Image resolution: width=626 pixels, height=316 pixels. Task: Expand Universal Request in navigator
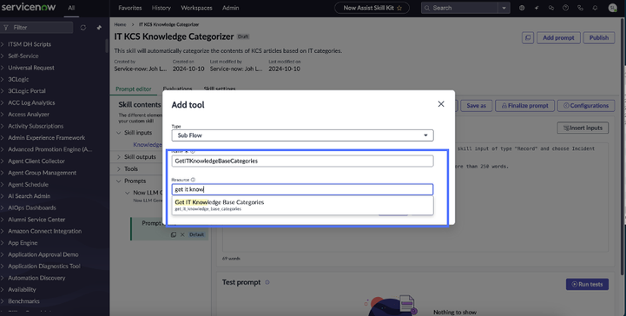point(30,68)
